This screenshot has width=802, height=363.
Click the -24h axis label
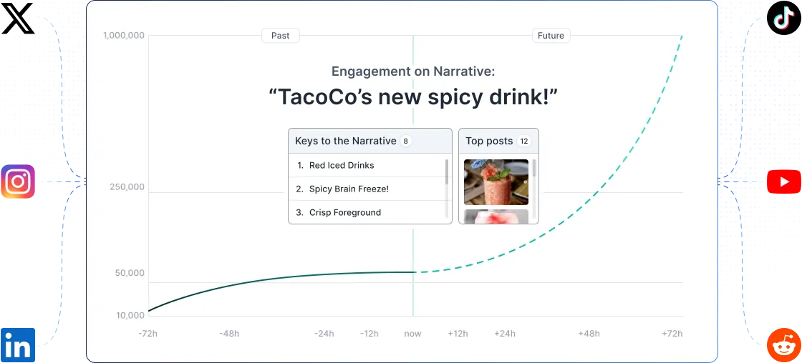pos(324,334)
